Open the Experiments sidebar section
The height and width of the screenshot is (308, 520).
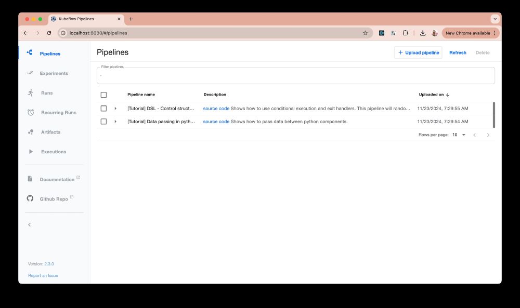[54, 73]
